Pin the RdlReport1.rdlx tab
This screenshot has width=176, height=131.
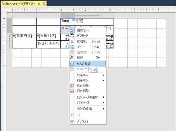pyautogui.click(x=39, y=4)
